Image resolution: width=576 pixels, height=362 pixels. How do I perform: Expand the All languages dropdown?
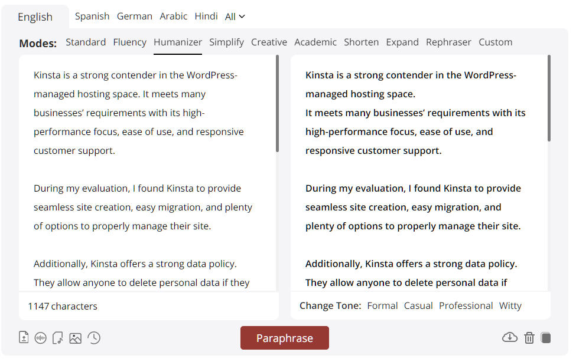point(235,17)
